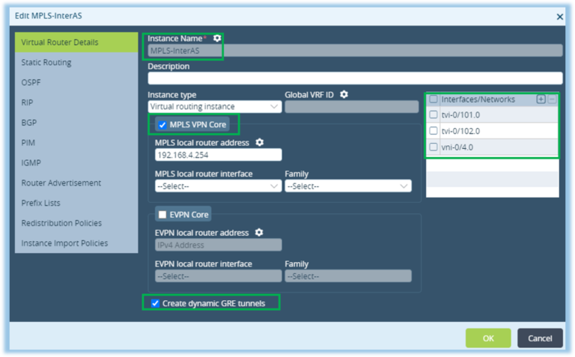Screen dimensions: 575x357
Task: Toggle Create dynamic GRE tunnels checkbox
Action: [x=155, y=303]
